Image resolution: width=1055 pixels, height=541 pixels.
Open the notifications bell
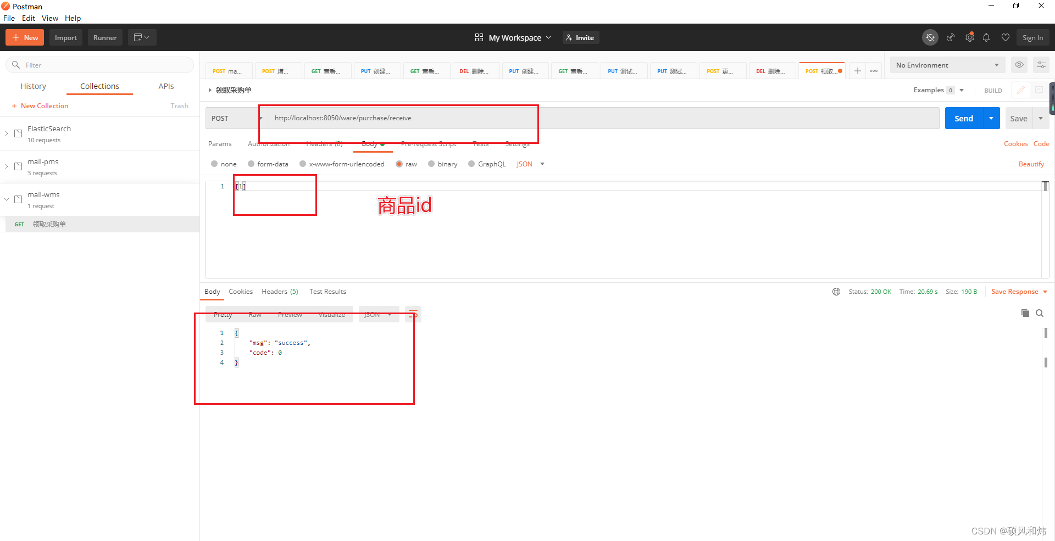(x=986, y=37)
